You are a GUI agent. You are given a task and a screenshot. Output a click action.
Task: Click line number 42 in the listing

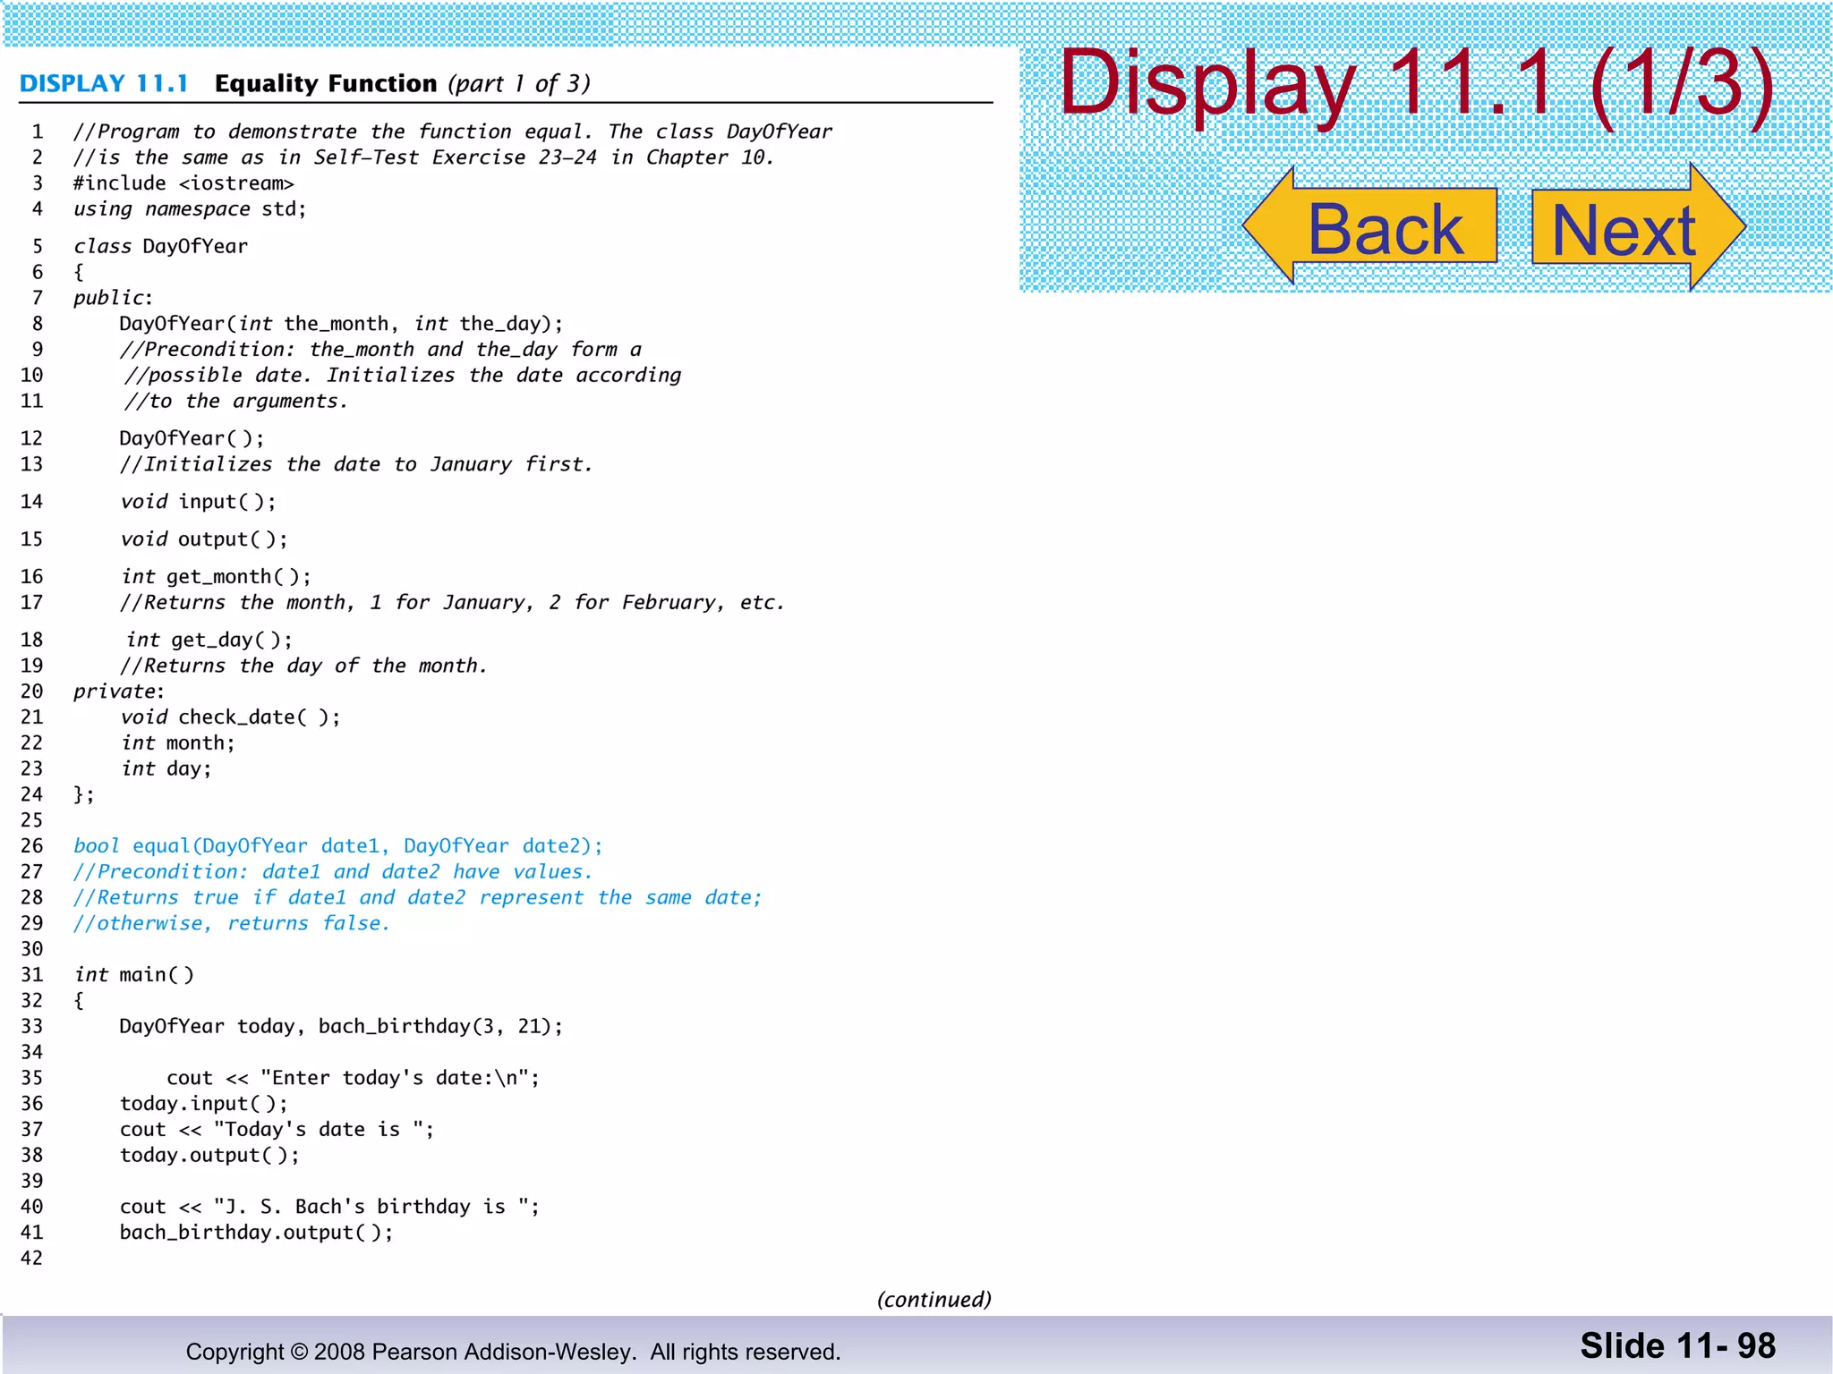[31, 1259]
